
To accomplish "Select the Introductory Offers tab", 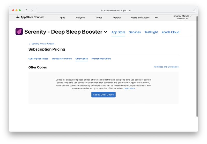I will pyautogui.click(x=62, y=59).
